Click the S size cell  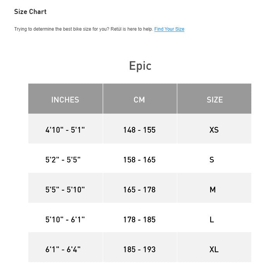pos(212,160)
